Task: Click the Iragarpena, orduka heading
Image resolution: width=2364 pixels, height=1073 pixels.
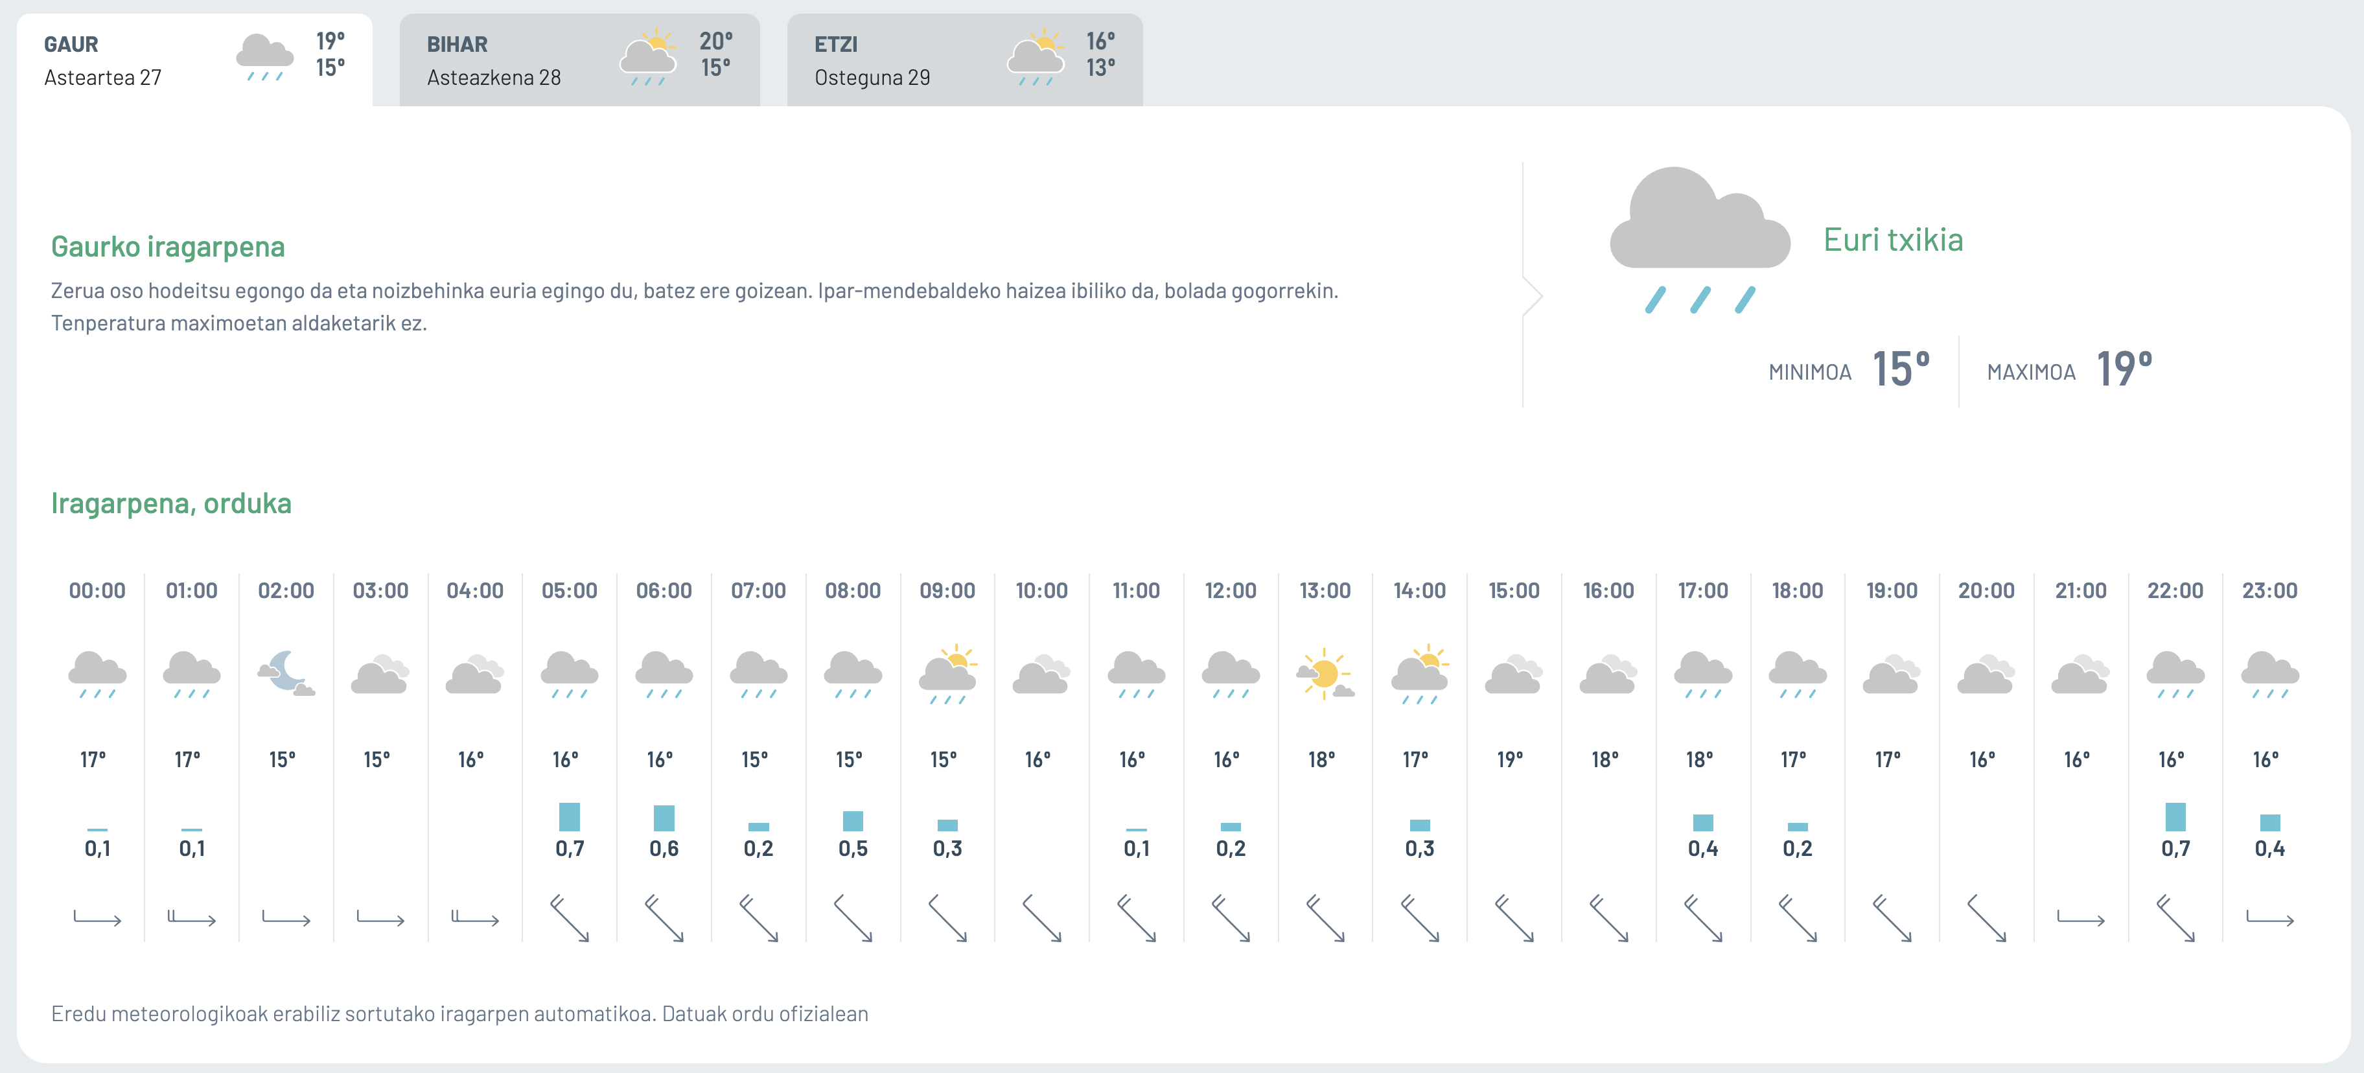Action: click(172, 503)
